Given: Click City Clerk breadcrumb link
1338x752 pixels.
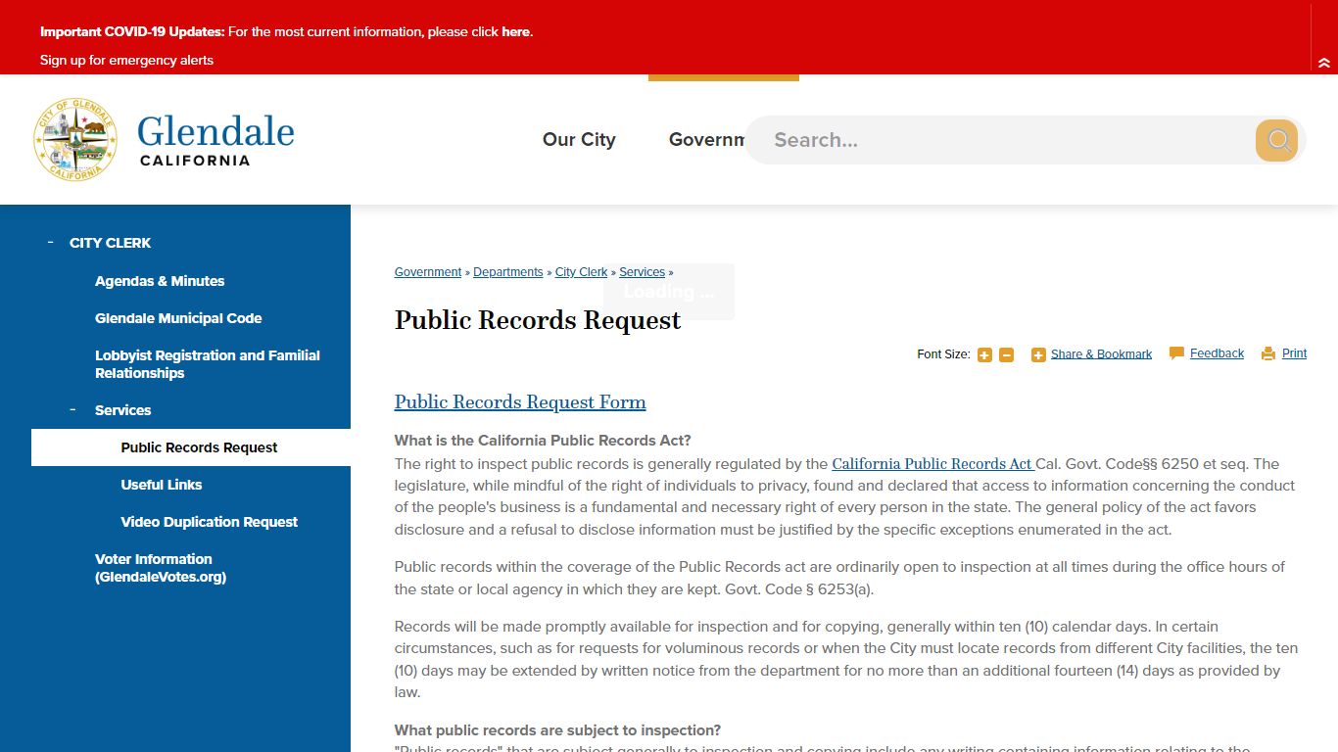Looking at the screenshot, I should pyautogui.click(x=581, y=272).
